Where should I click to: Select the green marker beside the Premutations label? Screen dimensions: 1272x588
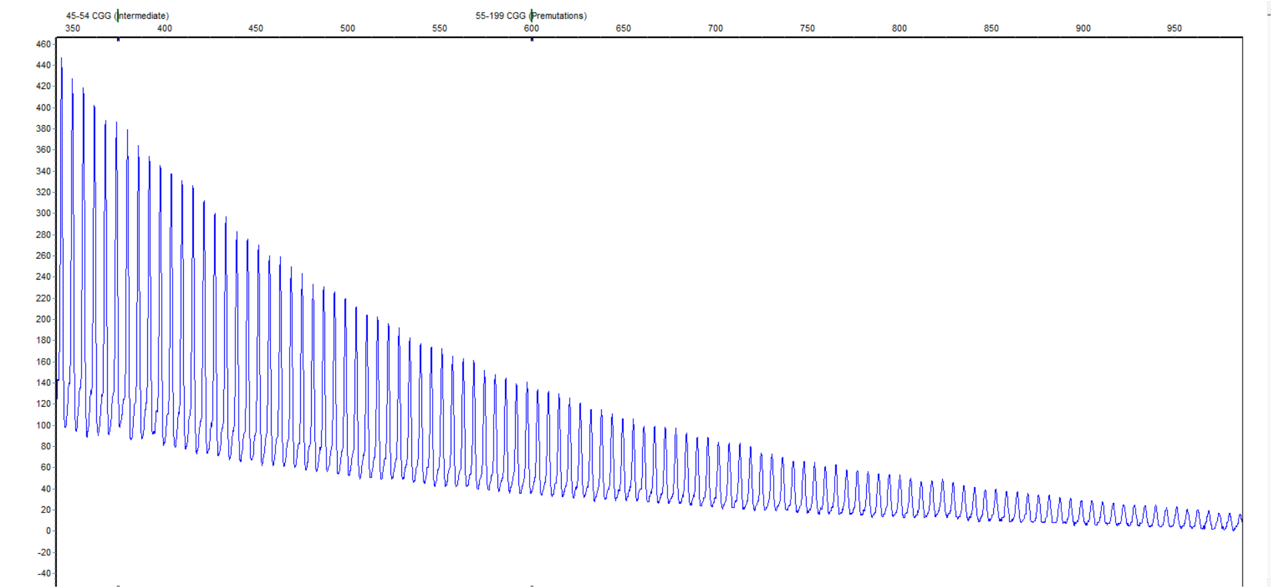(532, 16)
